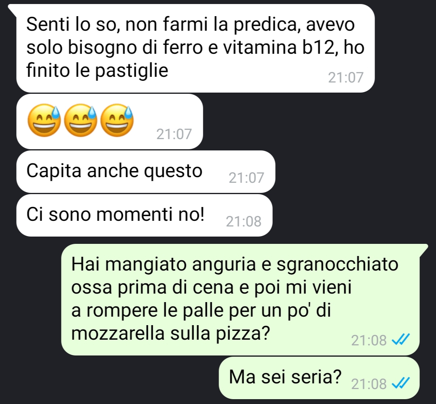Tap read receipt checkmarks on "Ma sei seria?"
The height and width of the screenshot is (404, 436).
click(x=401, y=383)
